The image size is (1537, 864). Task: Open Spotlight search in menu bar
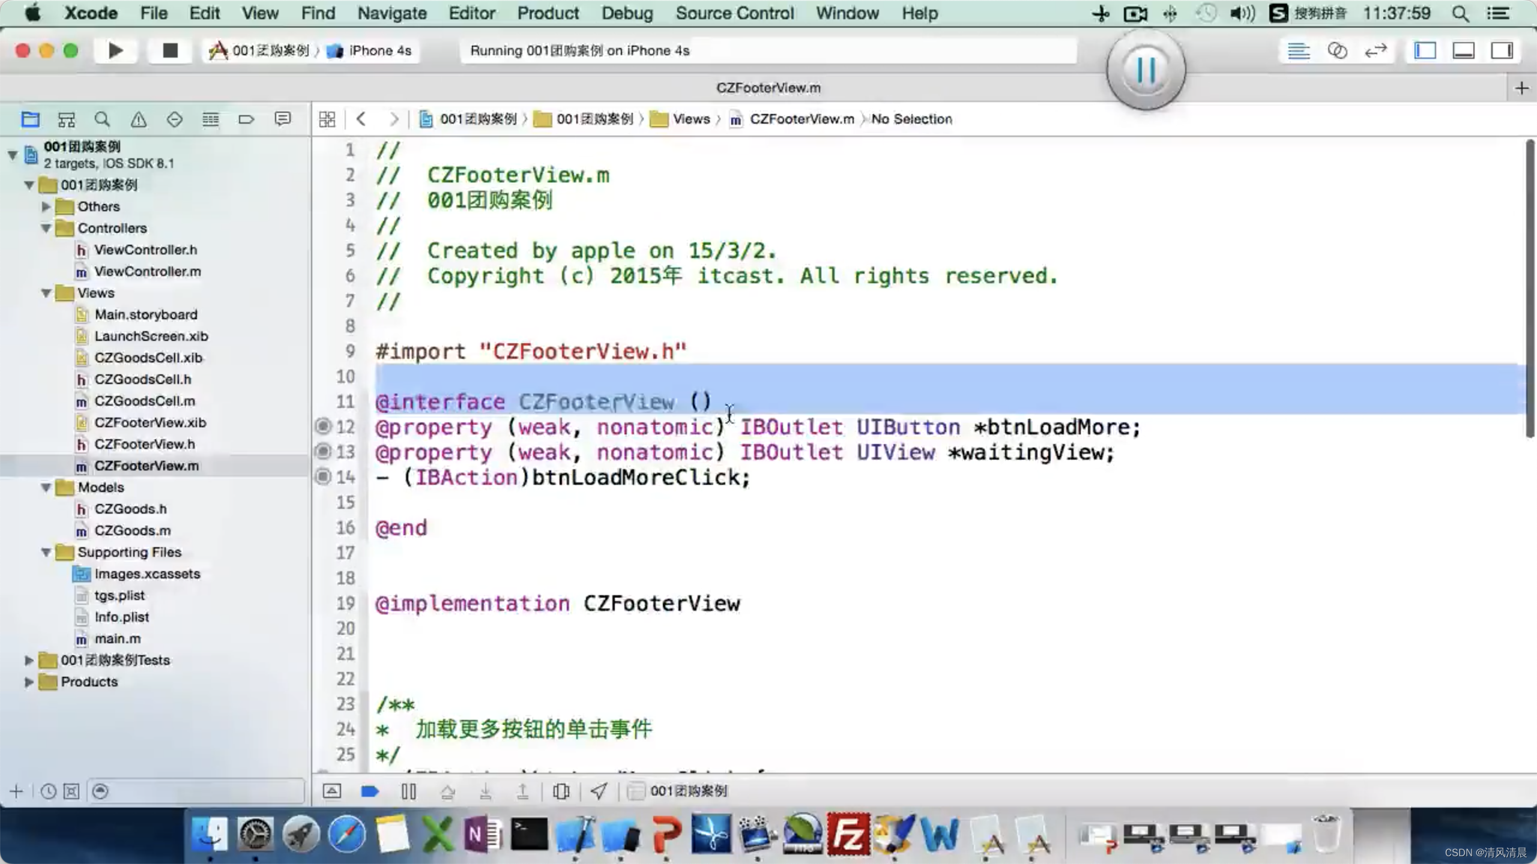pyautogui.click(x=1460, y=13)
